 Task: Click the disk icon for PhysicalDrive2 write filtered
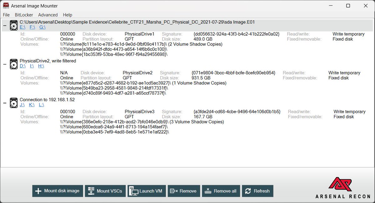[x=13, y=64]
